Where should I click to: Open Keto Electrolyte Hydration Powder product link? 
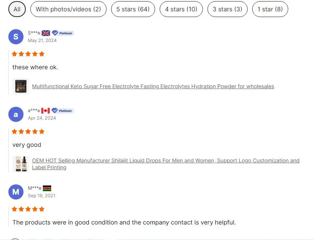point(153,86)
